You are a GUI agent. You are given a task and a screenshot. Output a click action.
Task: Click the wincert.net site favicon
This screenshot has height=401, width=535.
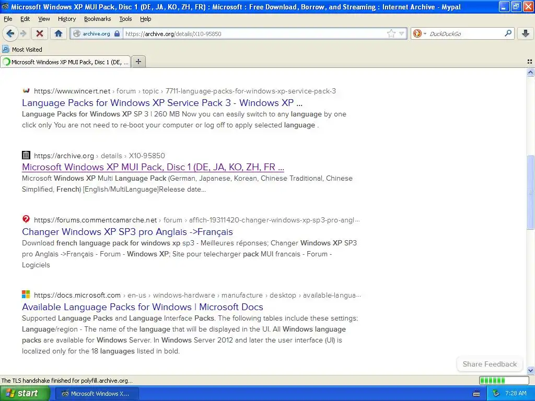coord(26,91)
